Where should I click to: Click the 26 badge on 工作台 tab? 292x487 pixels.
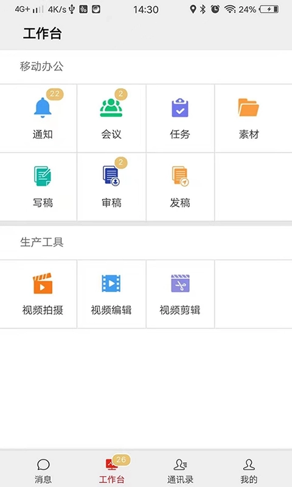pos(121,460)
